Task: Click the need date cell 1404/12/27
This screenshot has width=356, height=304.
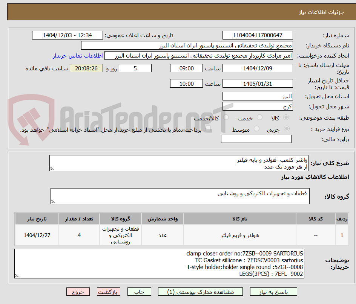Action: pos(37,236)
